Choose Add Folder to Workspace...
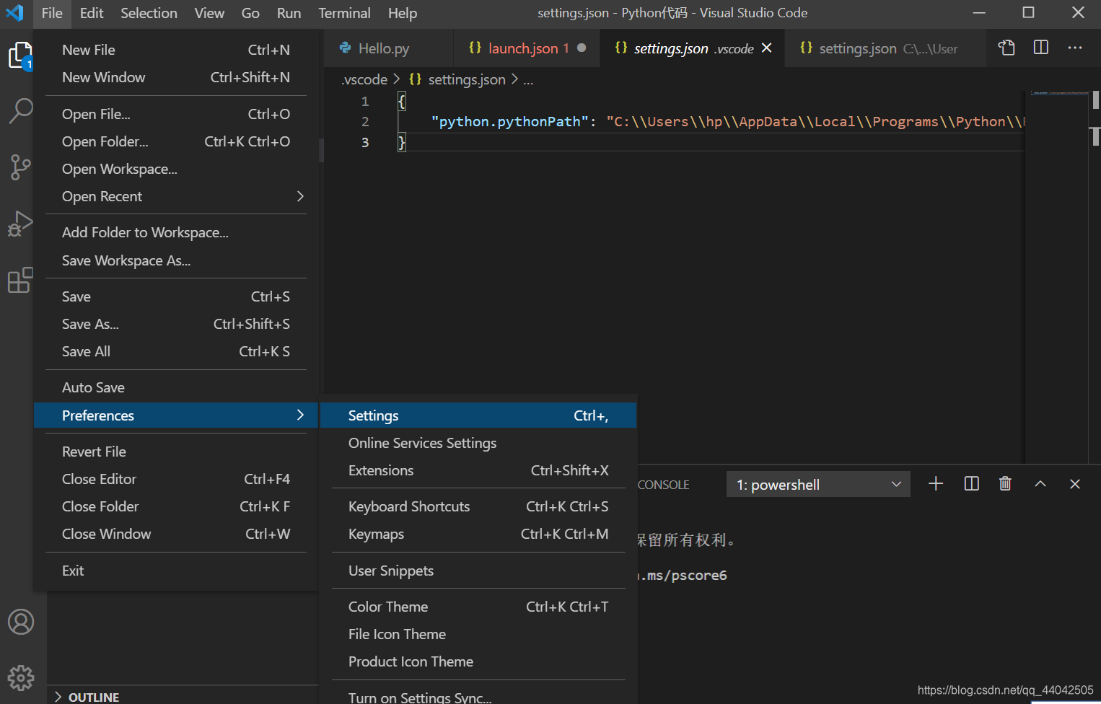1101x704 pixels. [176, 232]
